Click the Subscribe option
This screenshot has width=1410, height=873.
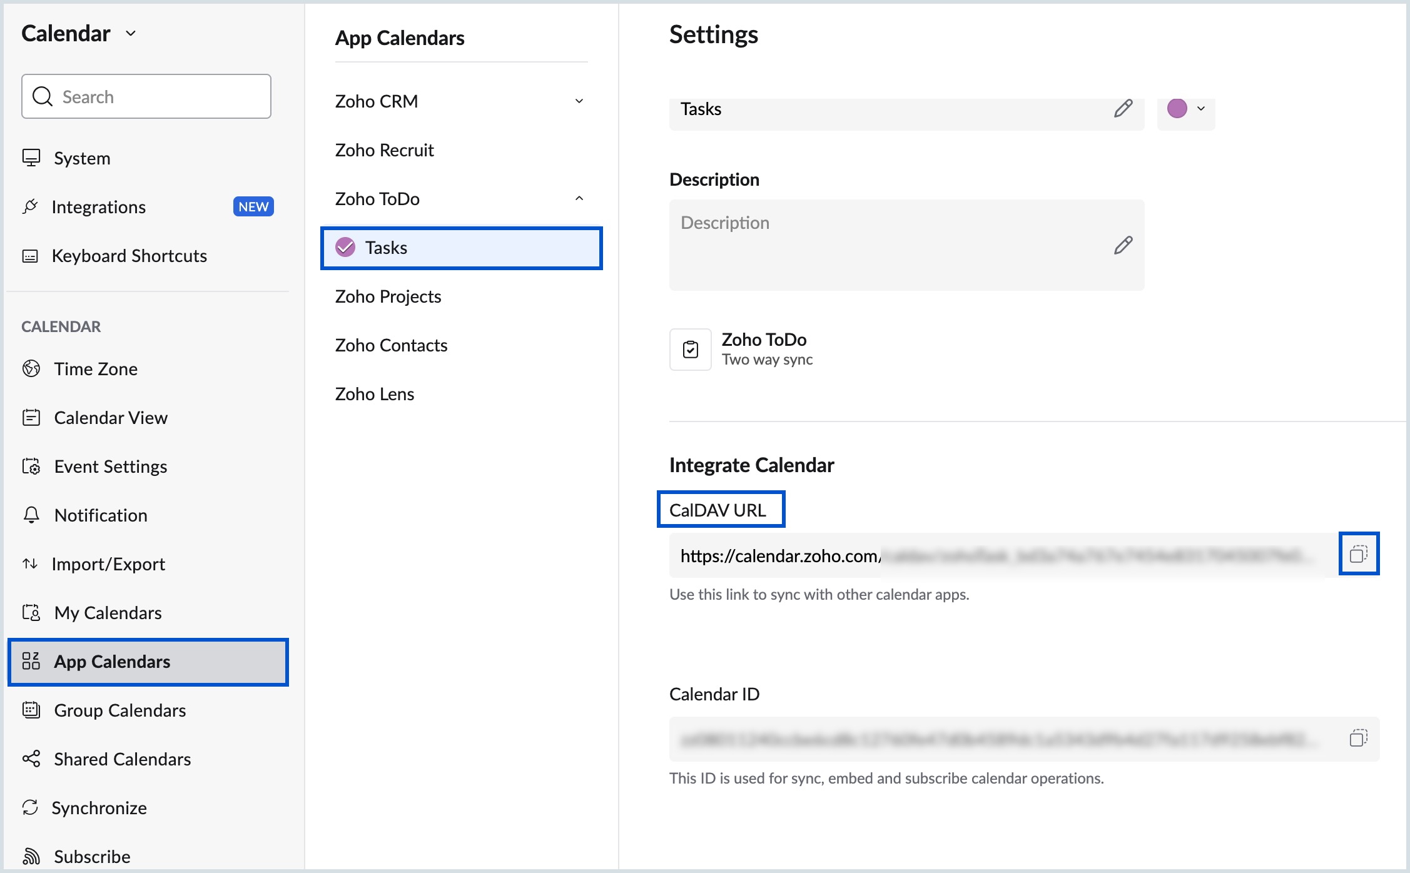[x=92, y=856]
